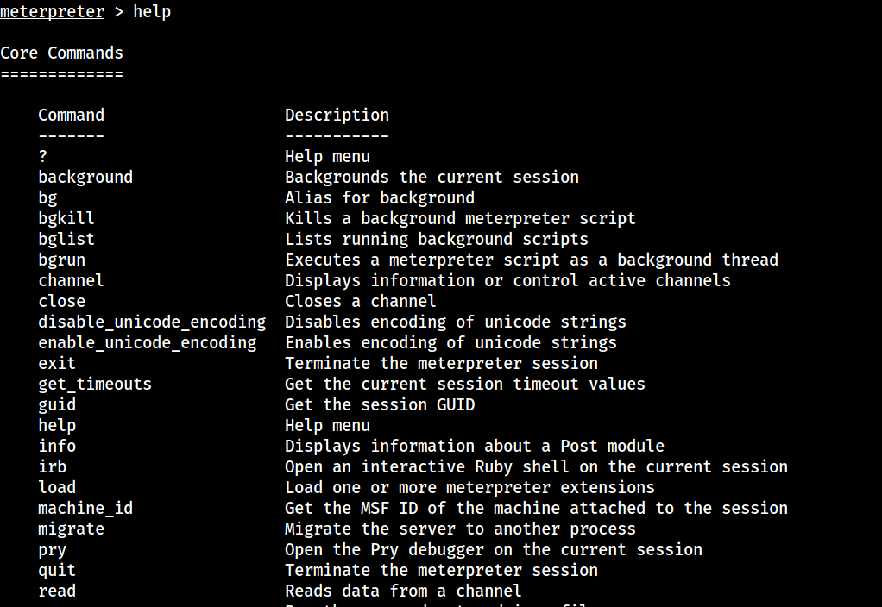Select the "pry" command text
The height and width of the screenshot is (607, 882).
tap(52, 550)
